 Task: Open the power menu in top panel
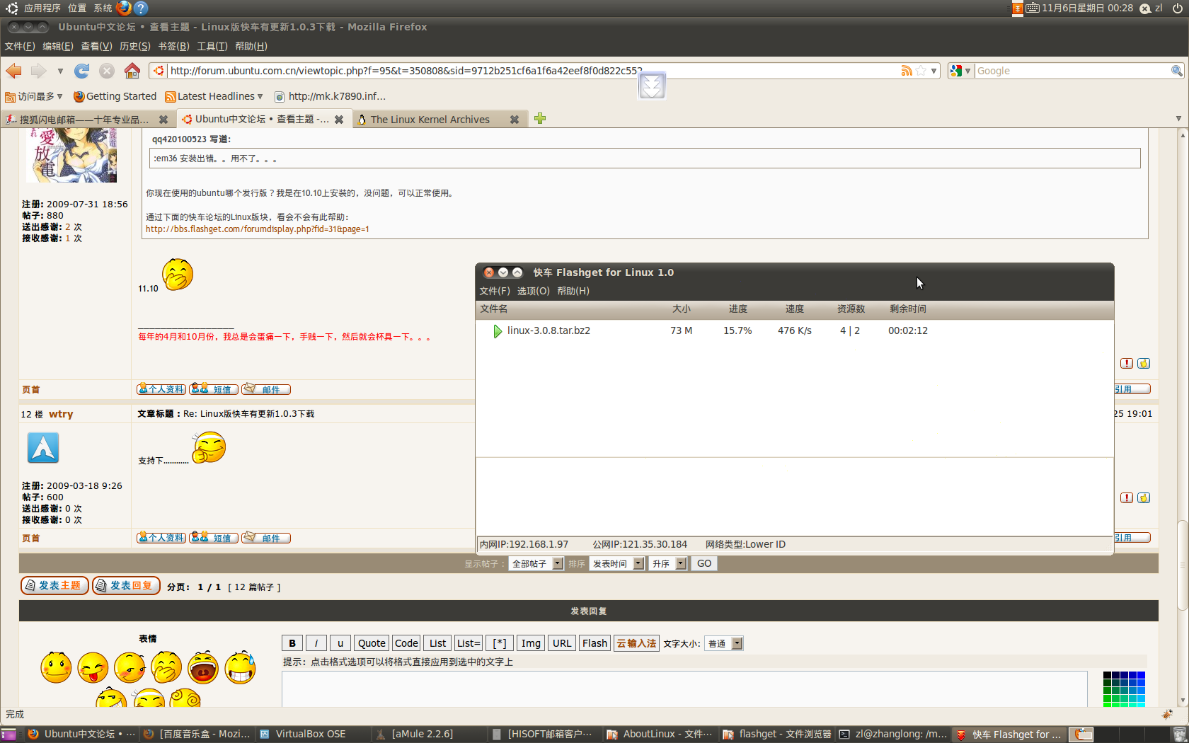tap(1177, 8)
